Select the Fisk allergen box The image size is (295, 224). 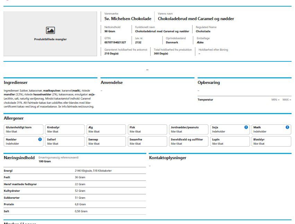(147, 129)
